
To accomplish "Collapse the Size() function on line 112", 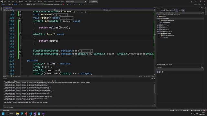I will coord(20,34).
